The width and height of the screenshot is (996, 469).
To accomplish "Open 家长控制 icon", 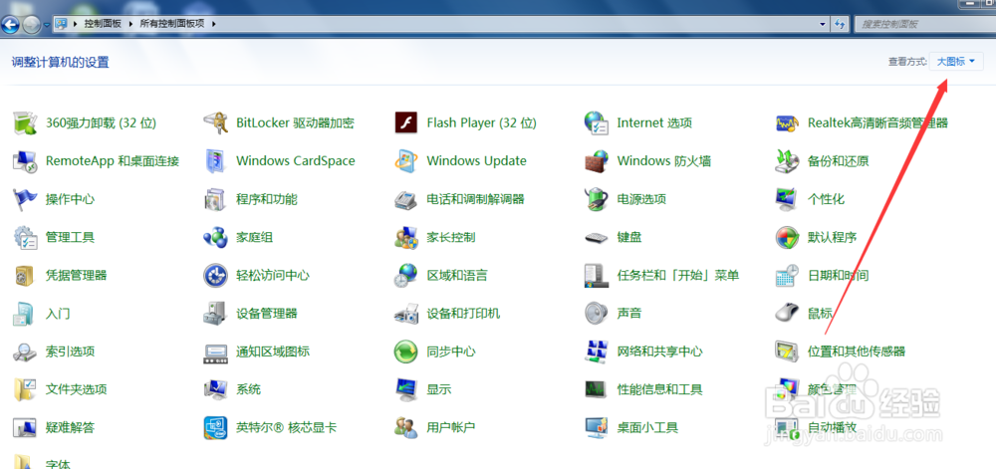I will tap(406, 237).
